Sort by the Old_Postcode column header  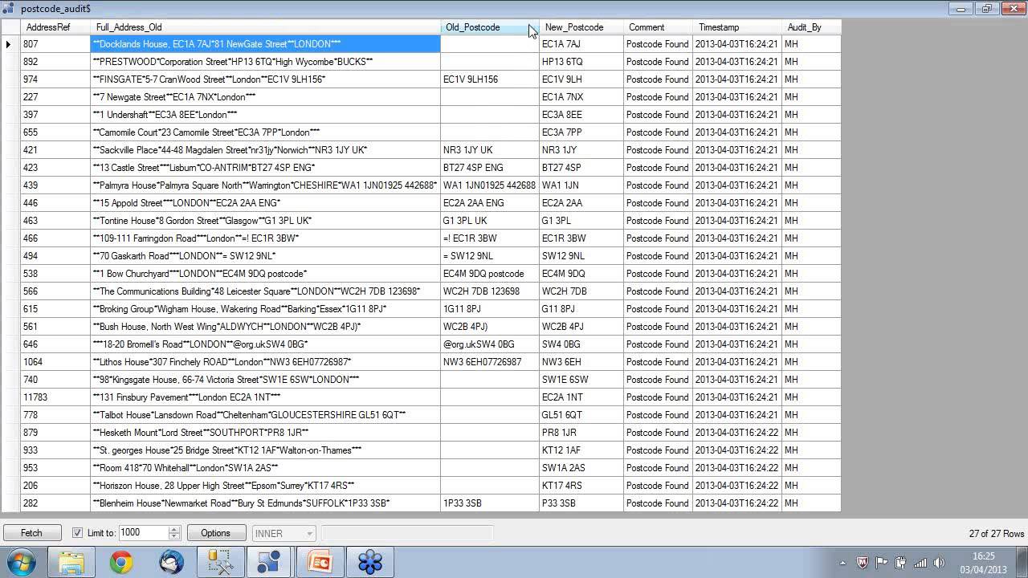472,27
